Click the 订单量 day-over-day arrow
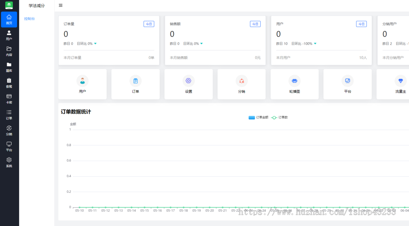This screenshot has height=226, width=409. click(x=95, y=44)
